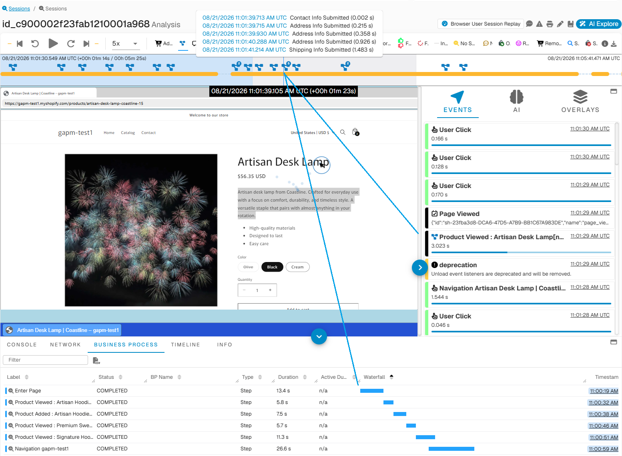The height and width of the screenshot is (456, 622).
Task: Toggle the angry face R... filter
Action: [522, 44]
